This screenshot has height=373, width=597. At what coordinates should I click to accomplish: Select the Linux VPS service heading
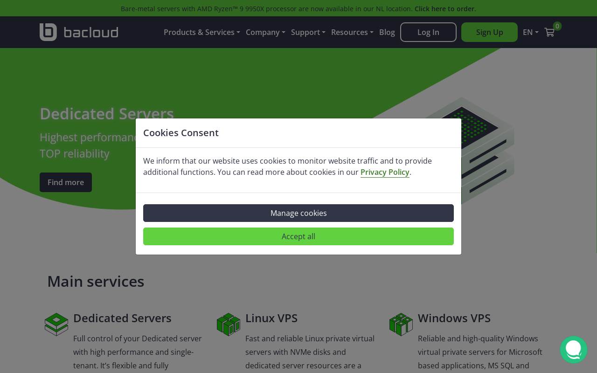point(271,318)
